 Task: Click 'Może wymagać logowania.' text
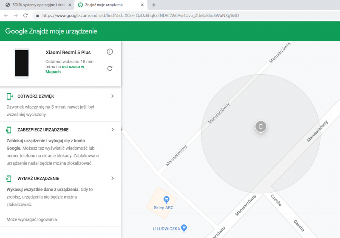(x=32, y=219)
